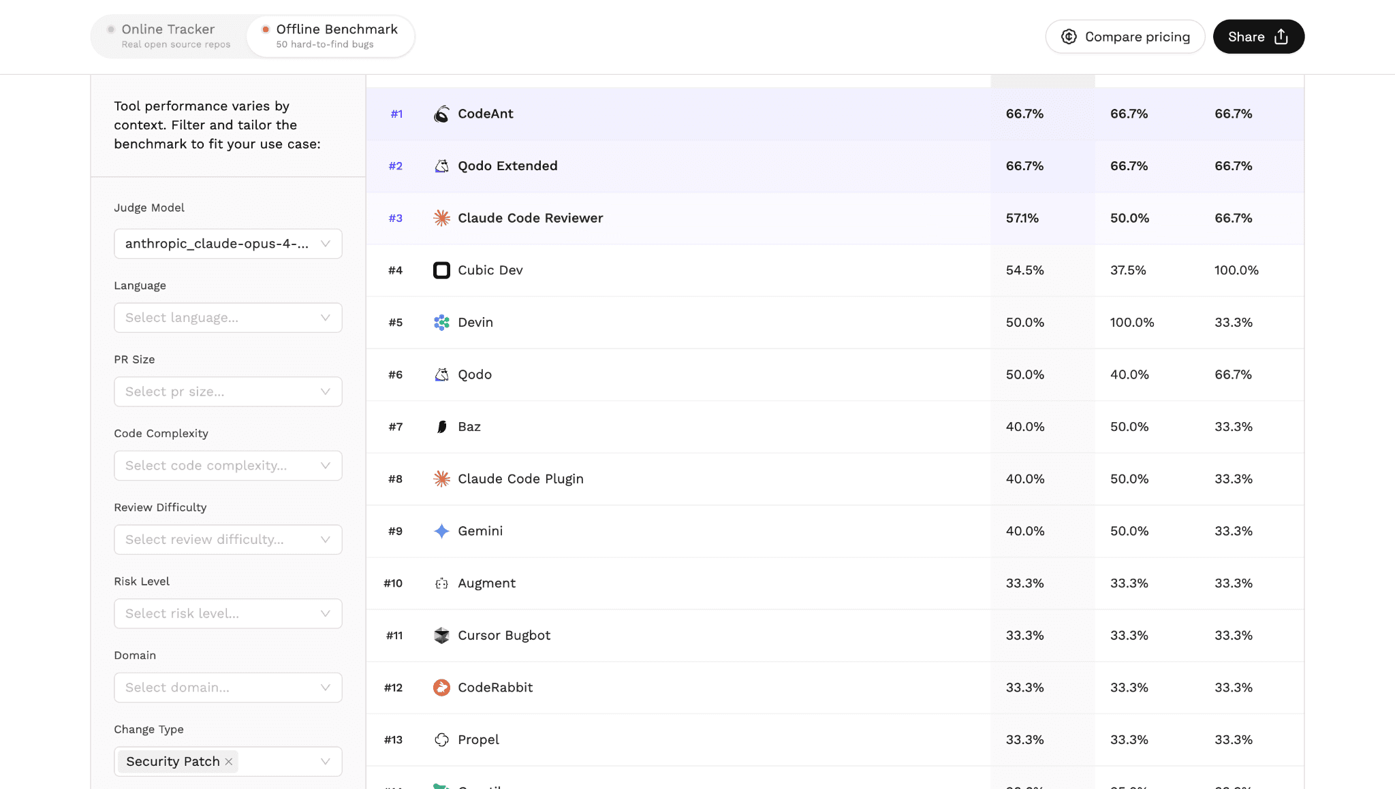Click the CodeAnt logo icon
Screen dimensions: 1395x789
(x=441, y=114)
